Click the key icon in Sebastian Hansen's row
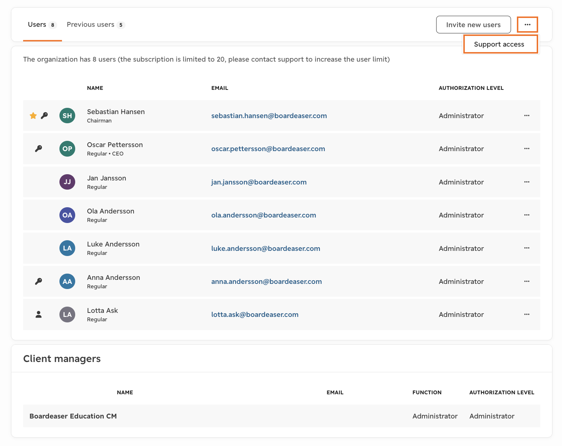 [44, 116]
